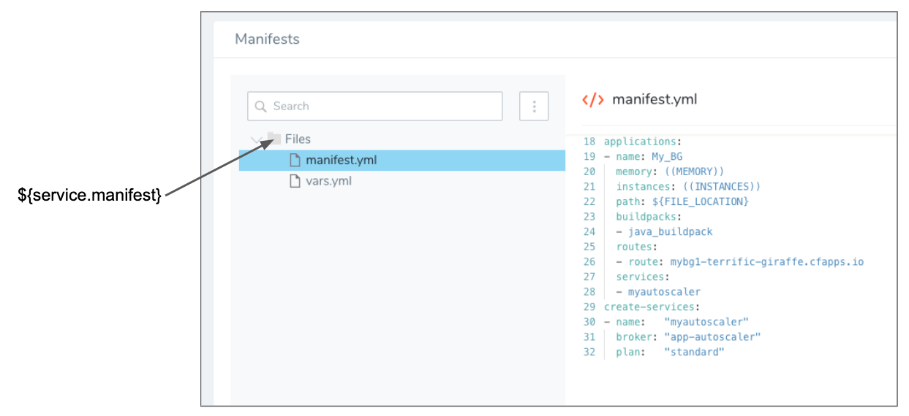
Task: Collapse the Files tree chevron
Action: point(256,139)
